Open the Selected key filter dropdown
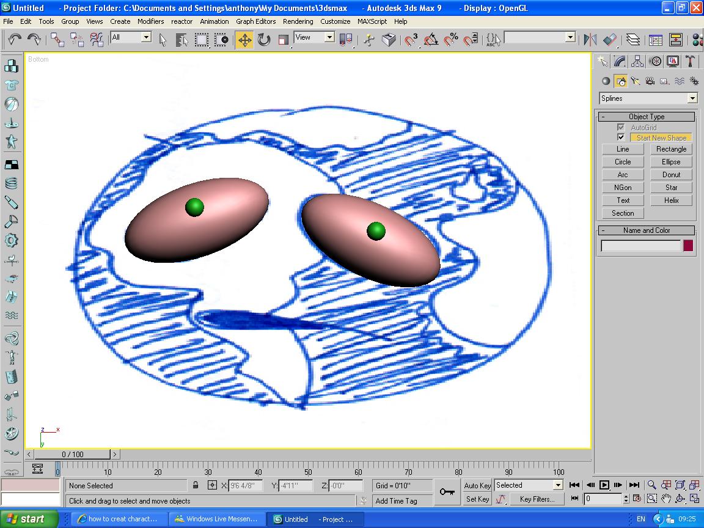The height and width of the screenshot is (528, 704). point(529,485)
